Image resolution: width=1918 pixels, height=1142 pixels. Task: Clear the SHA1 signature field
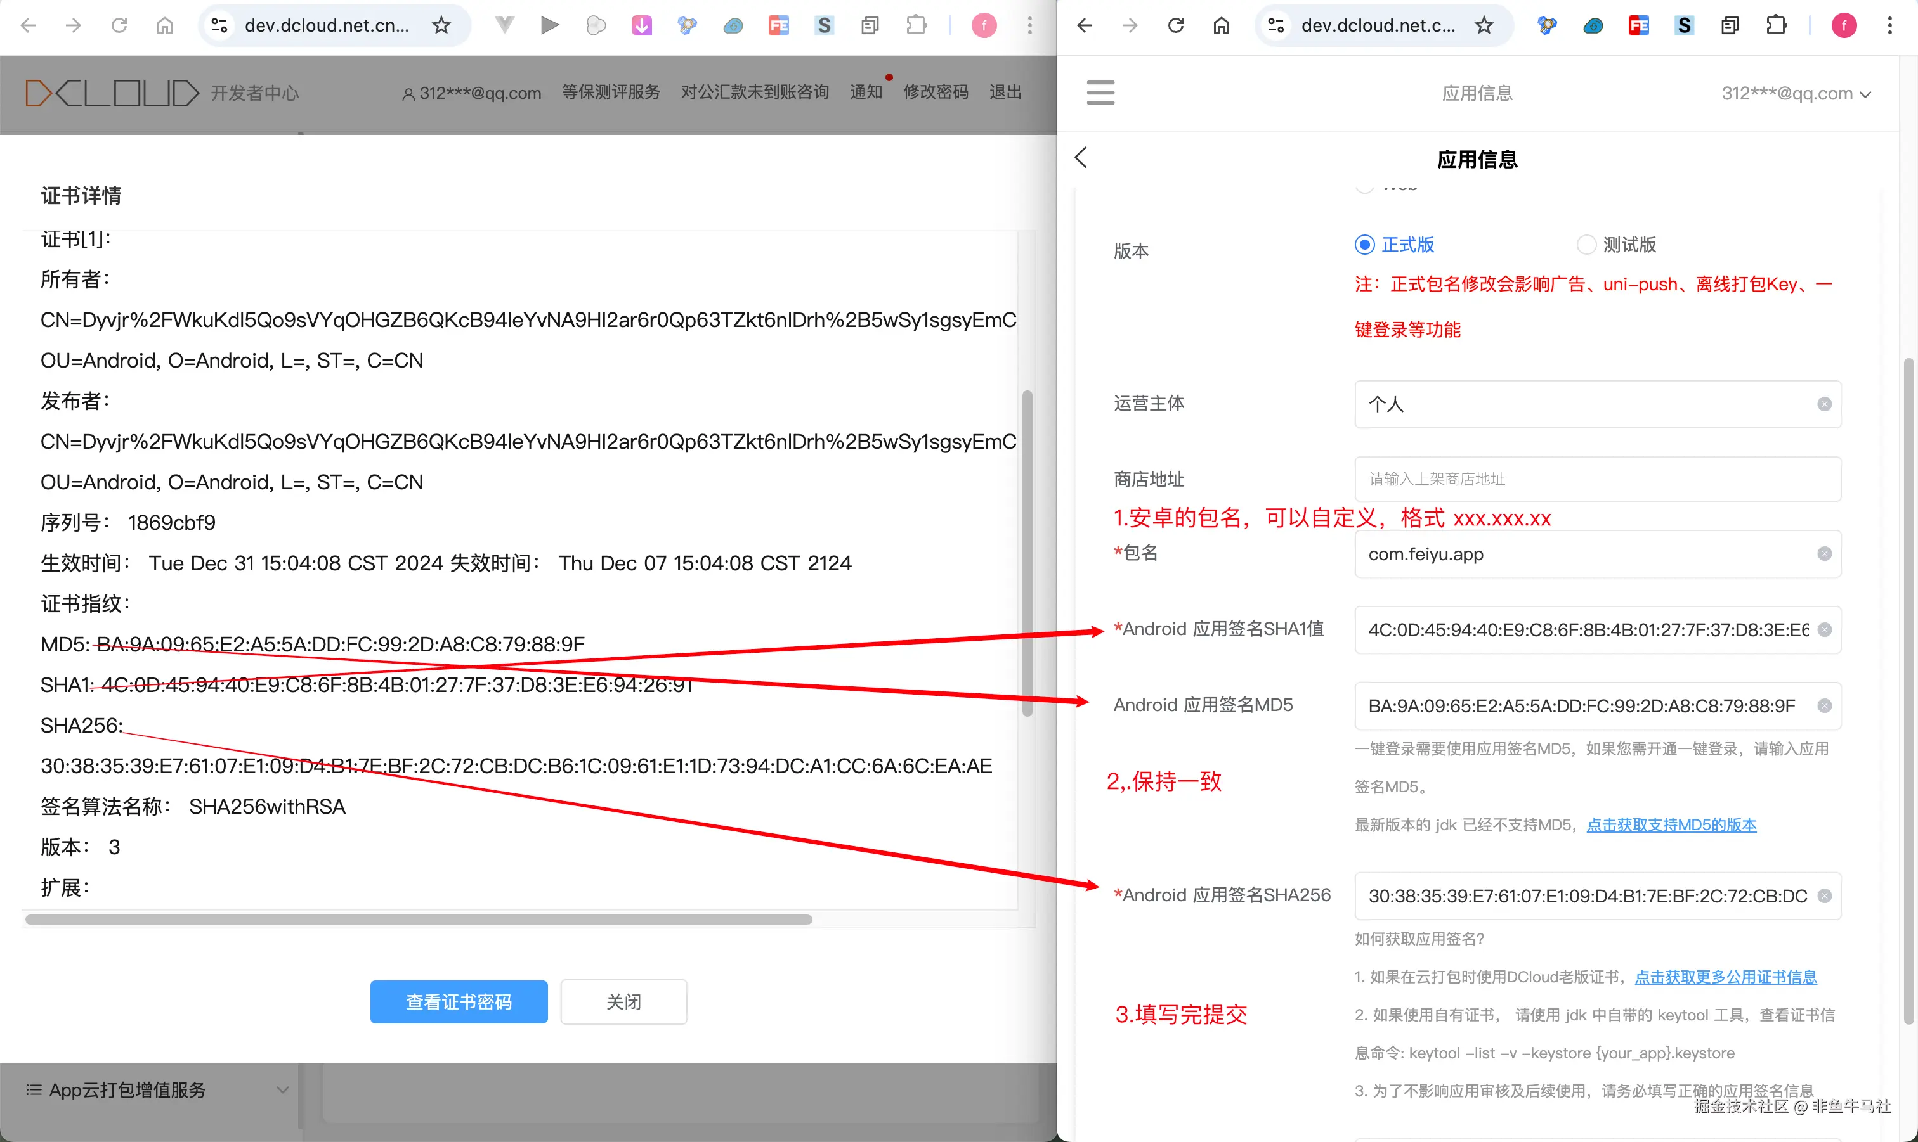tap(1824, 630)
